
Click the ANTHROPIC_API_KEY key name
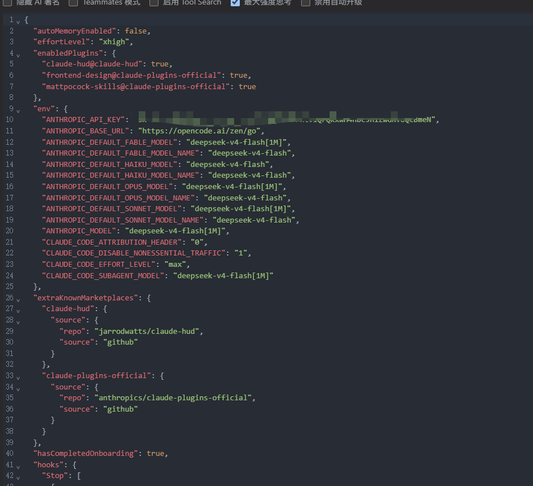click(x=84, y=120)
